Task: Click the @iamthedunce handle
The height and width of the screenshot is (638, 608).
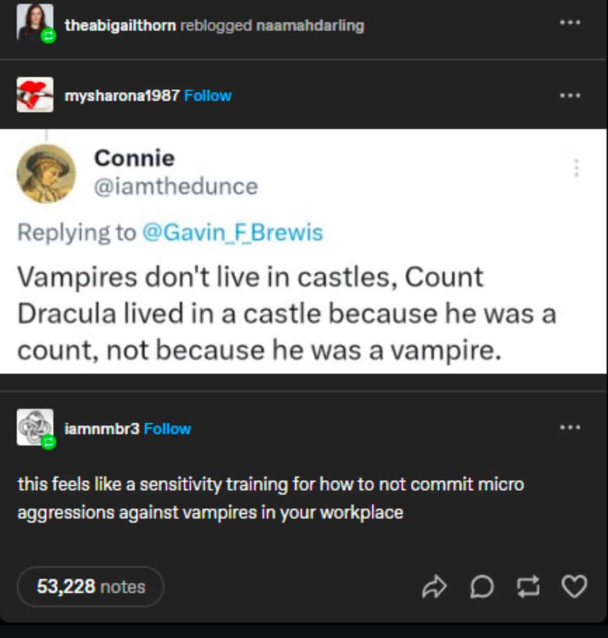Action: [175, 186]
